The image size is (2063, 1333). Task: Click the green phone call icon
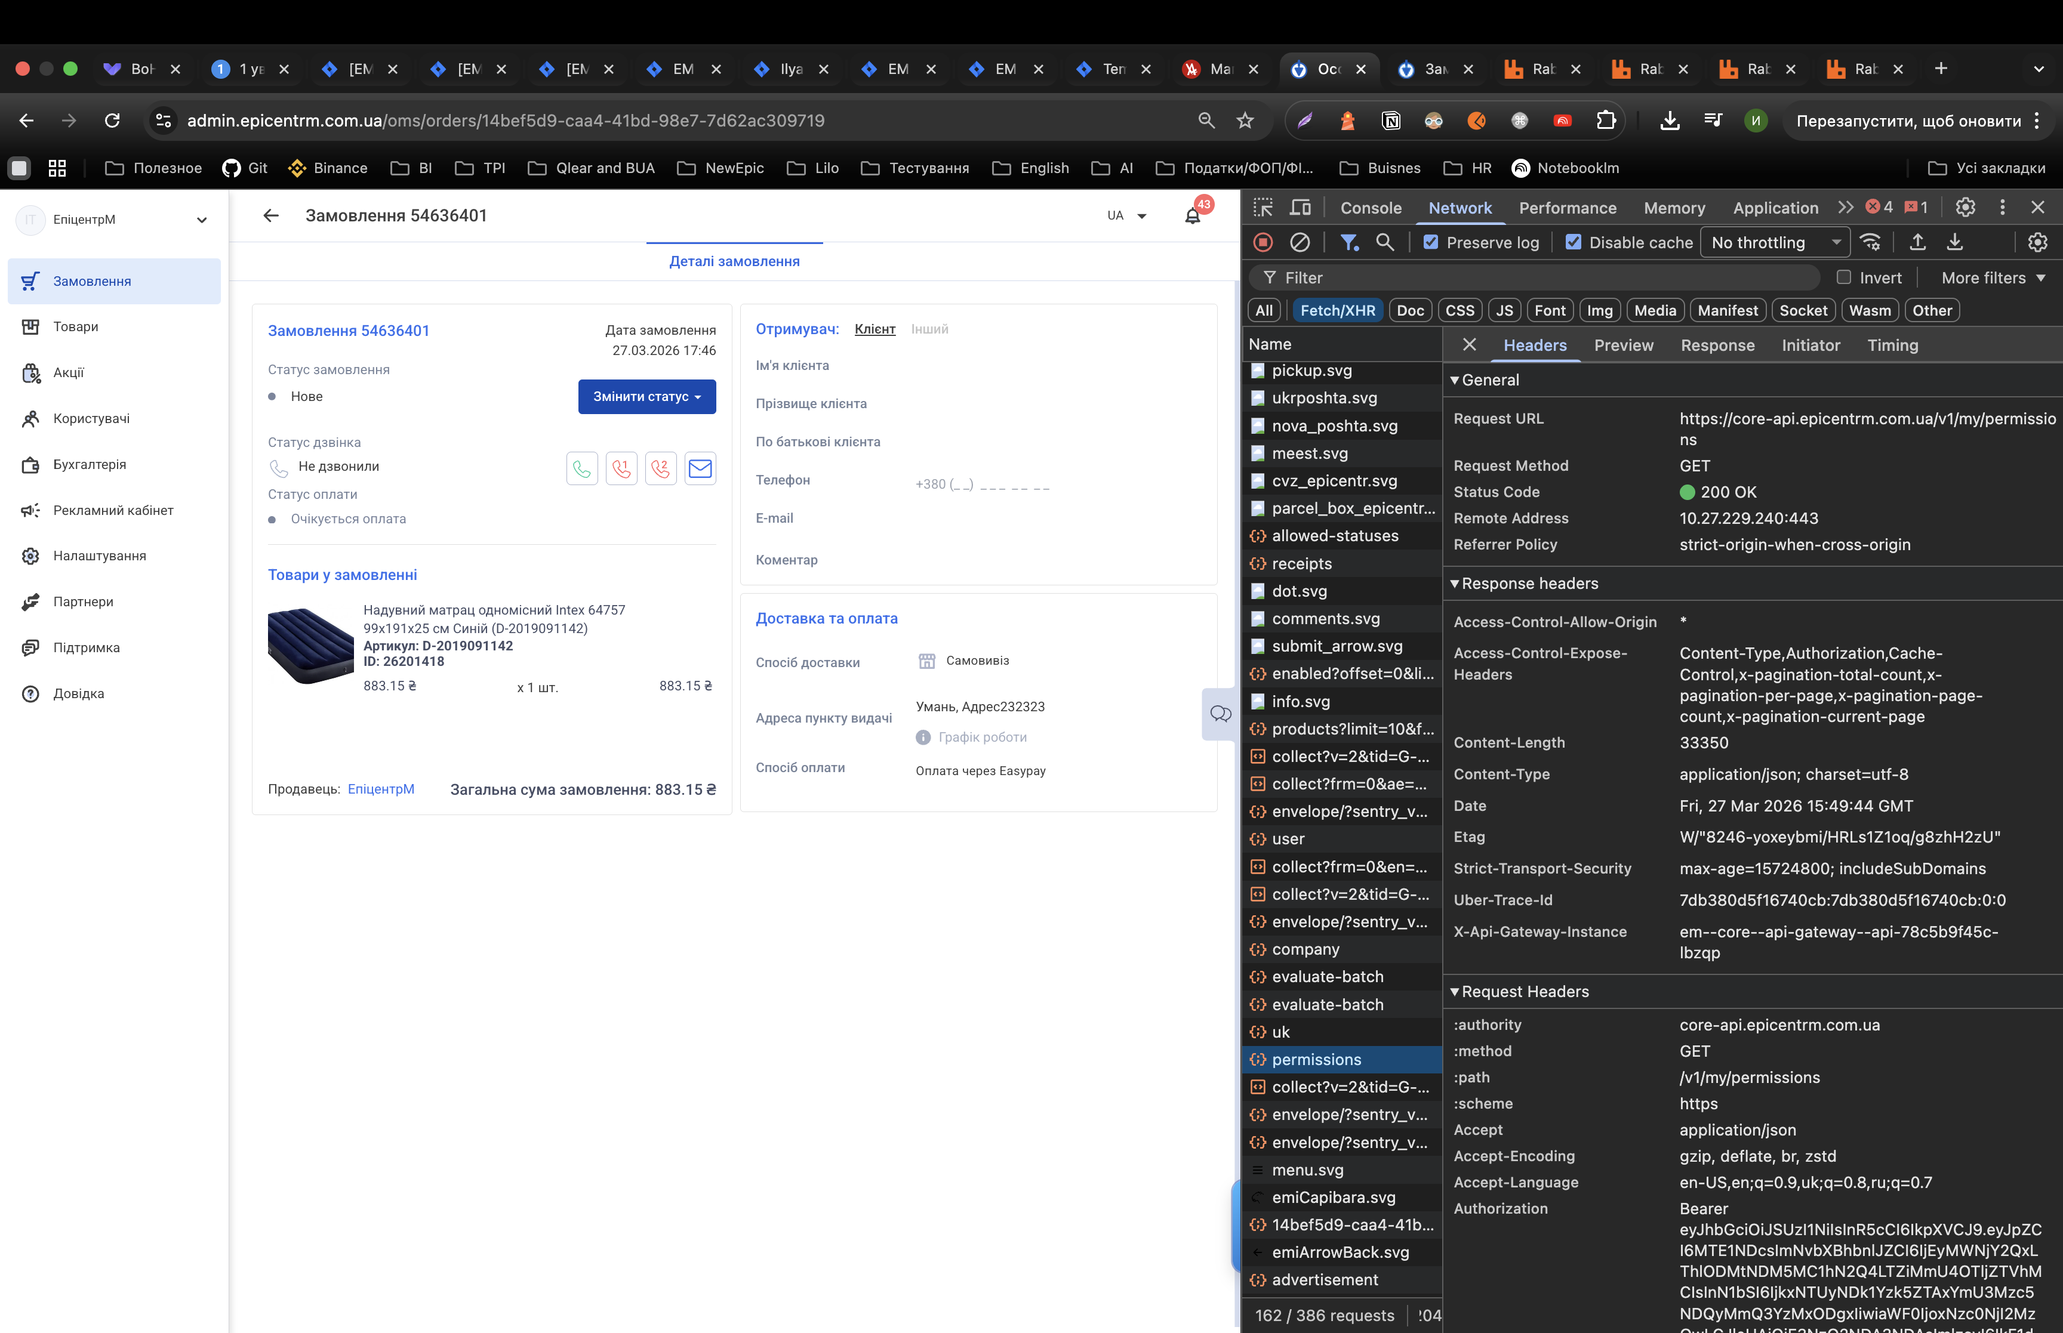582,468
